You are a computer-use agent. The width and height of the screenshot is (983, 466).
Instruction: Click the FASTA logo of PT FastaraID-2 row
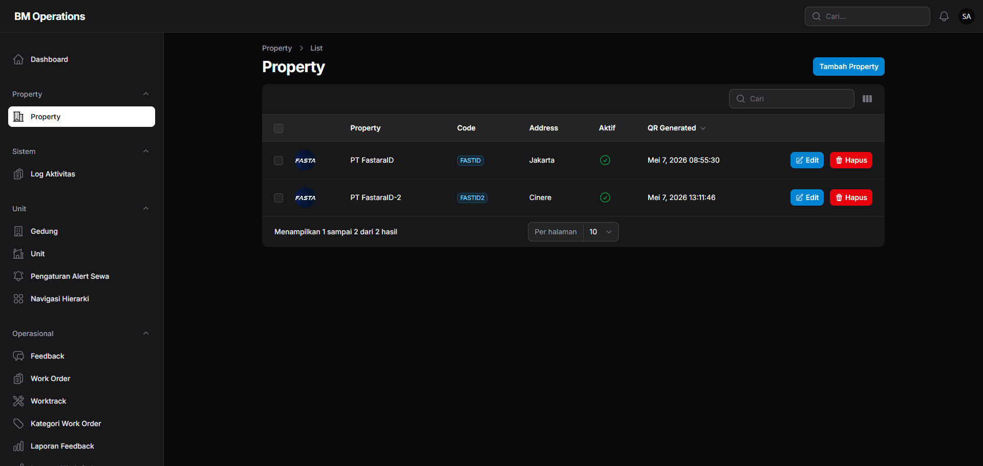(305, 197)
